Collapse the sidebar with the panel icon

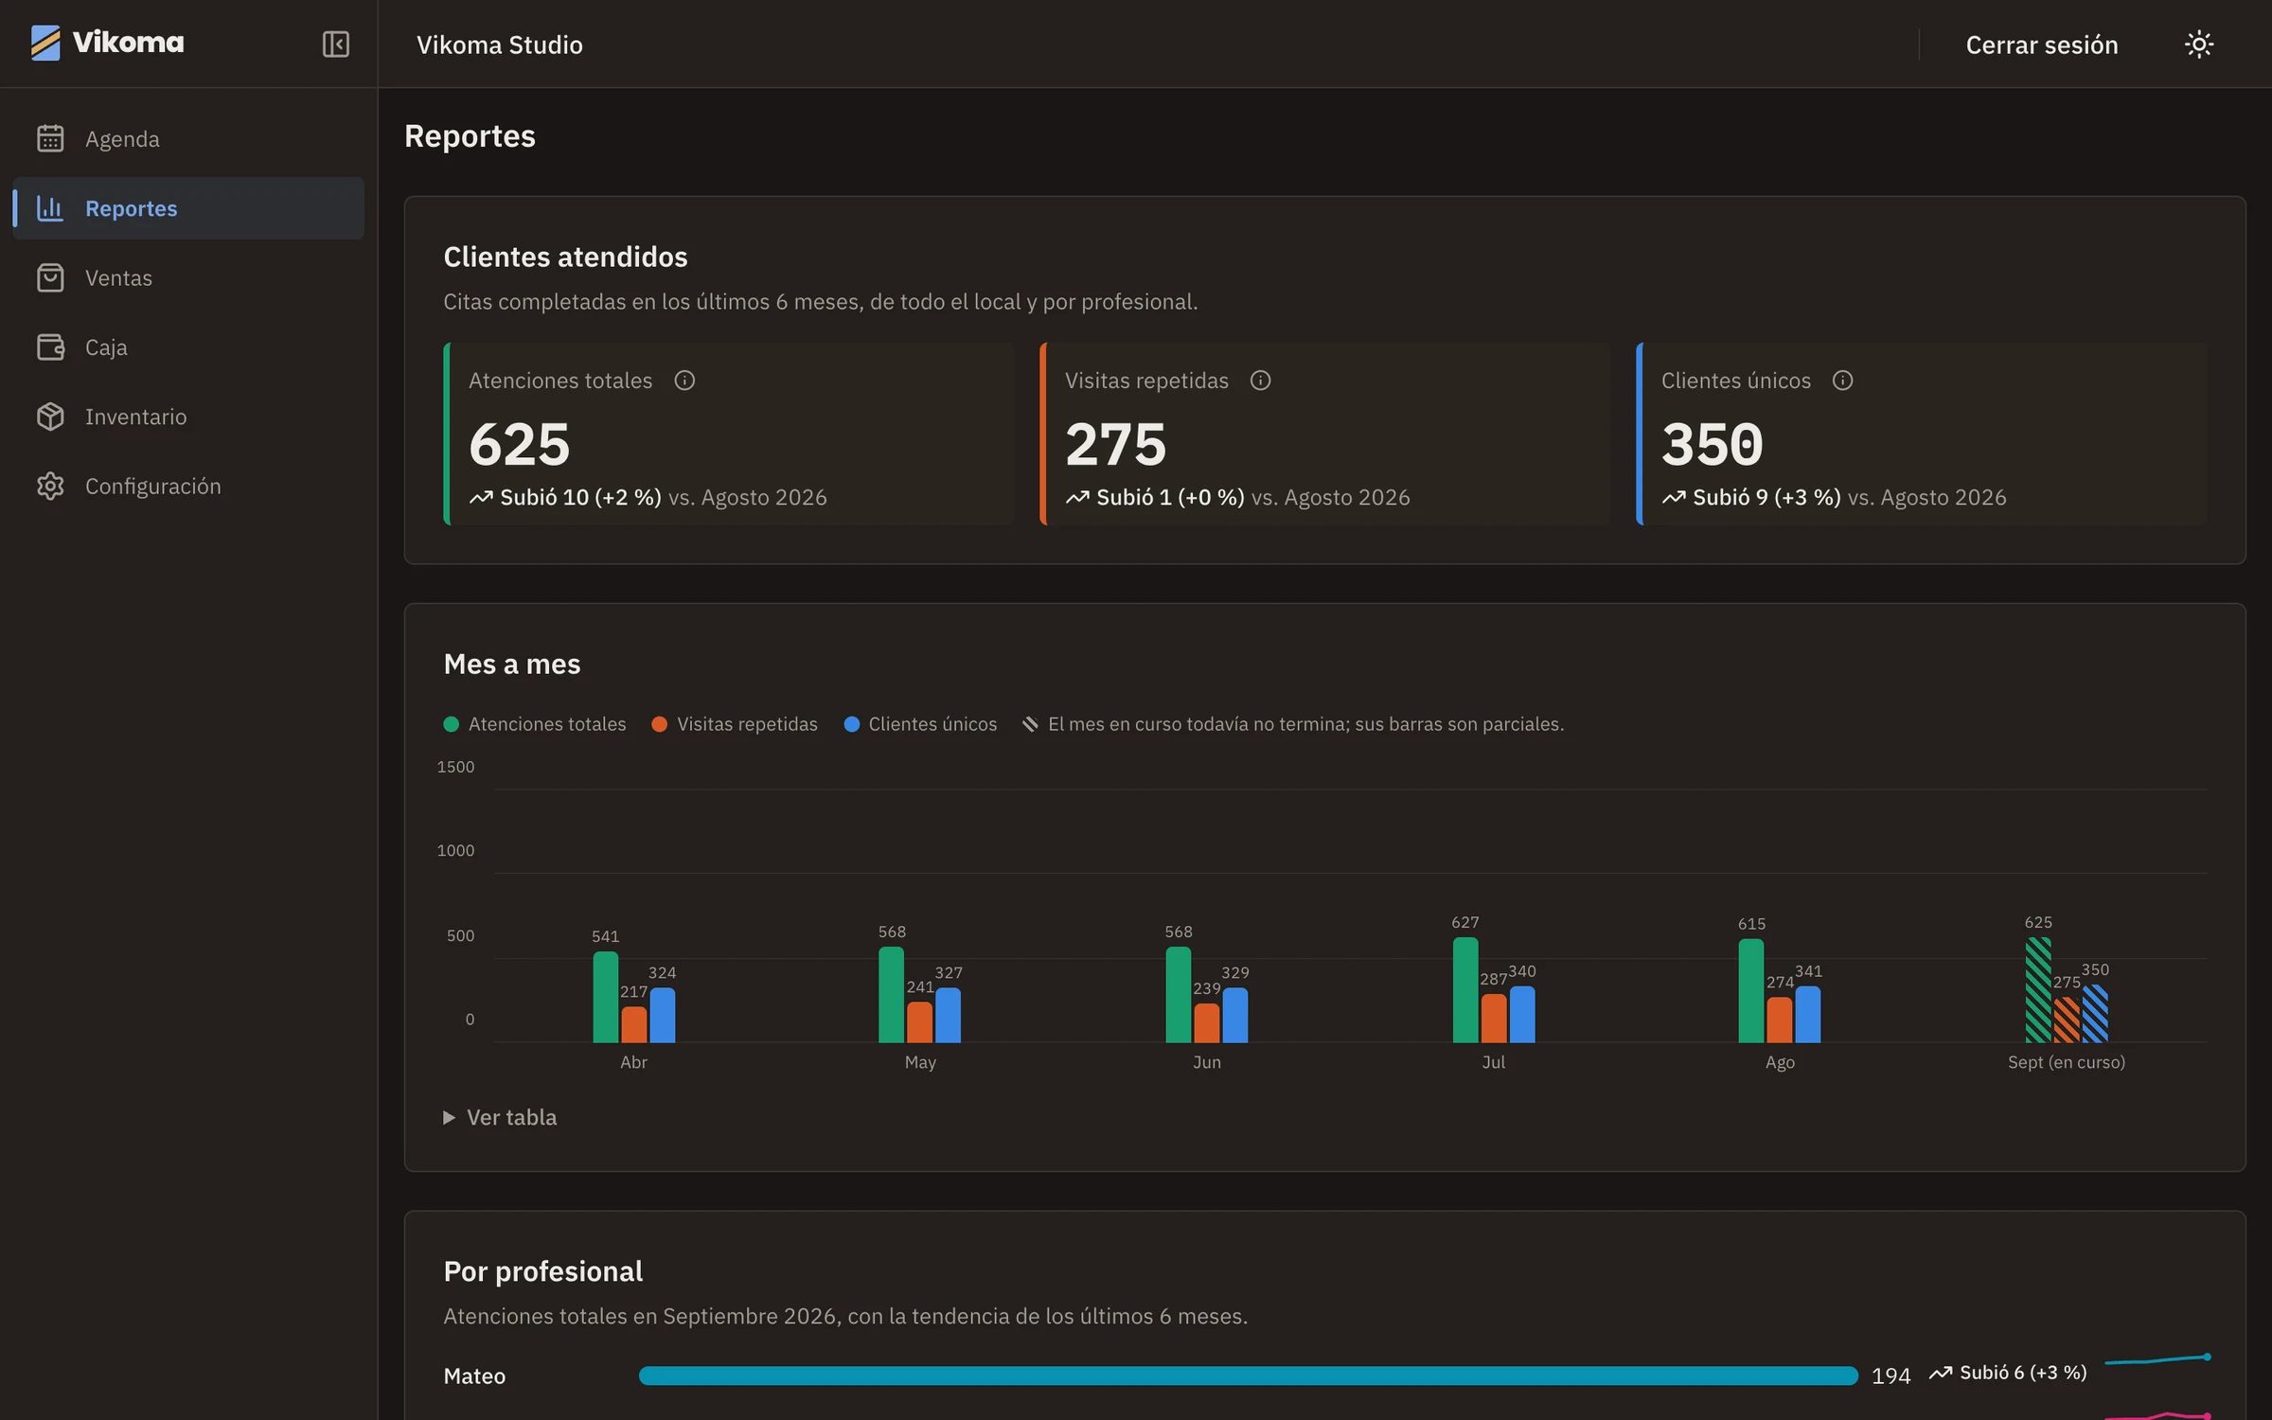[336, 44]
